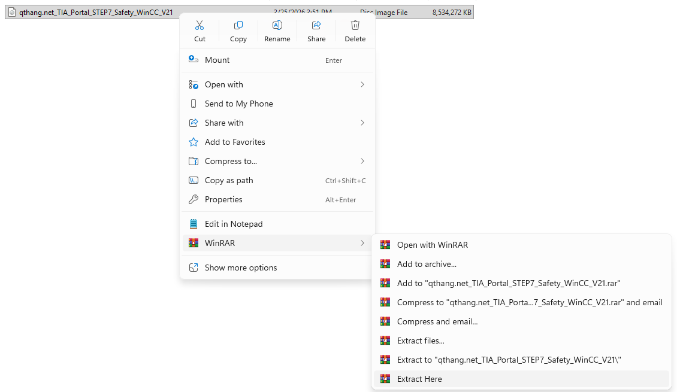Expand the Compress to... submenu arrow
677x392 pixels.
tap(362, 161)
